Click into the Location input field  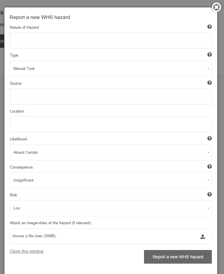(x=111, y=124)
